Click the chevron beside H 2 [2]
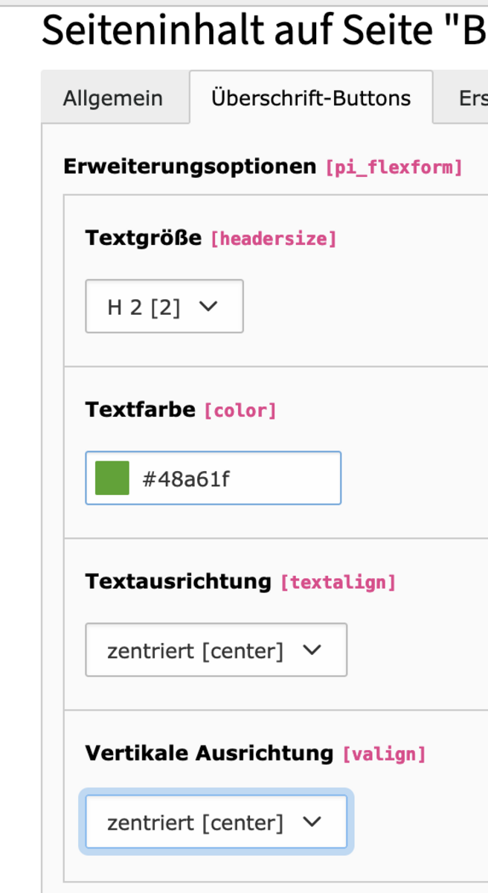The height and width of the screenshot is (893, 488). 208,306
